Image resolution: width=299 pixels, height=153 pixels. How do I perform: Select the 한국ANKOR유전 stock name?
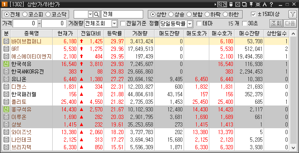[x=28, y=71]
